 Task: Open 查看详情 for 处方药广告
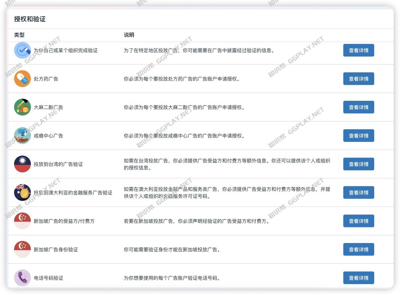tap(359, 79)
